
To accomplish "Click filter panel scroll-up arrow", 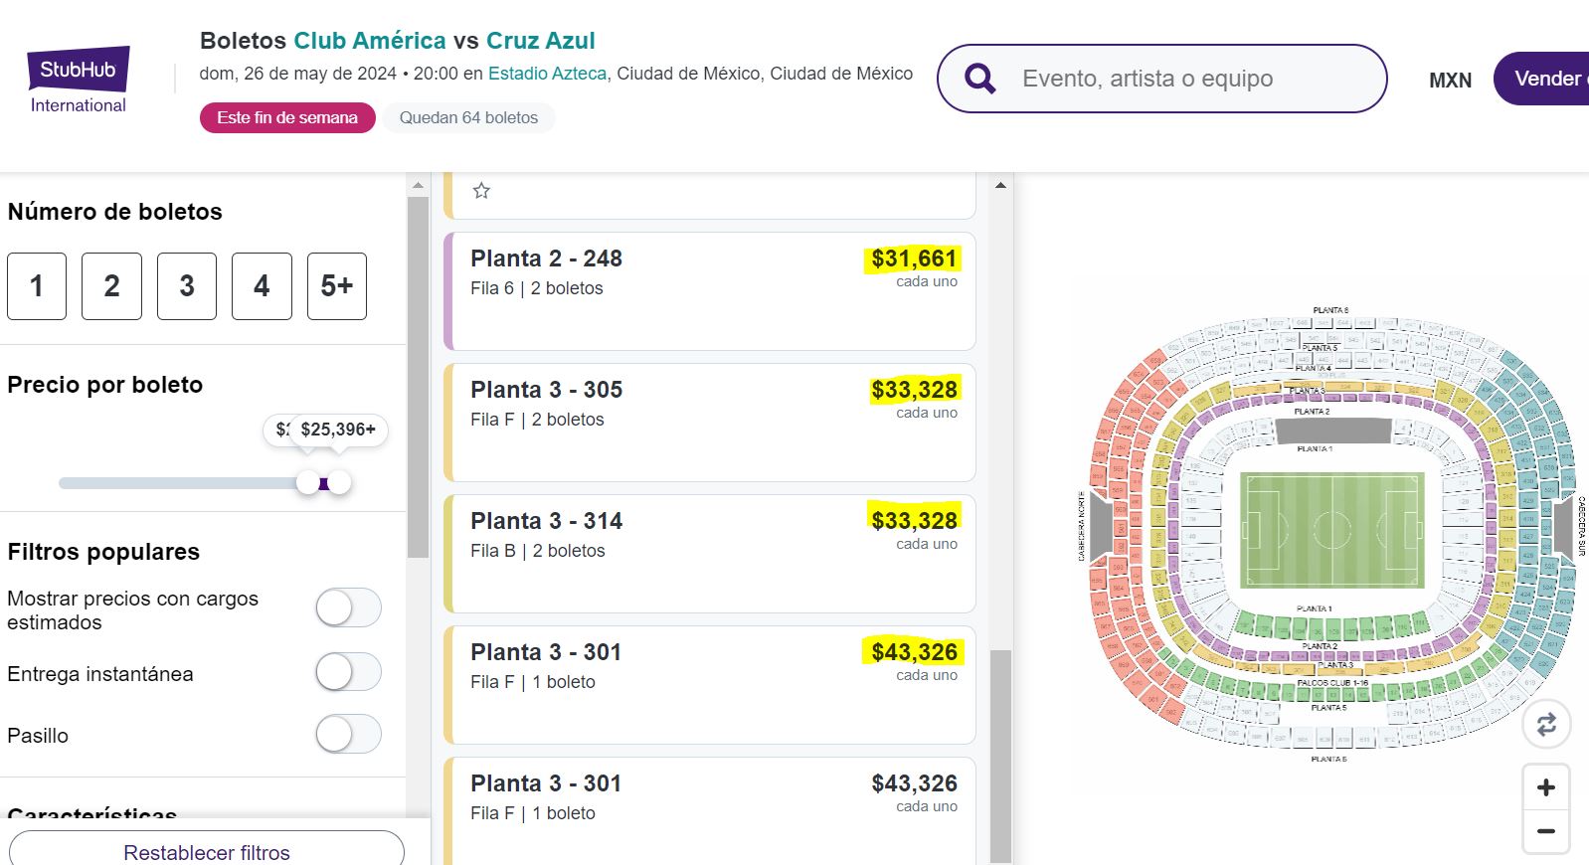I will (x=418, y=186).
